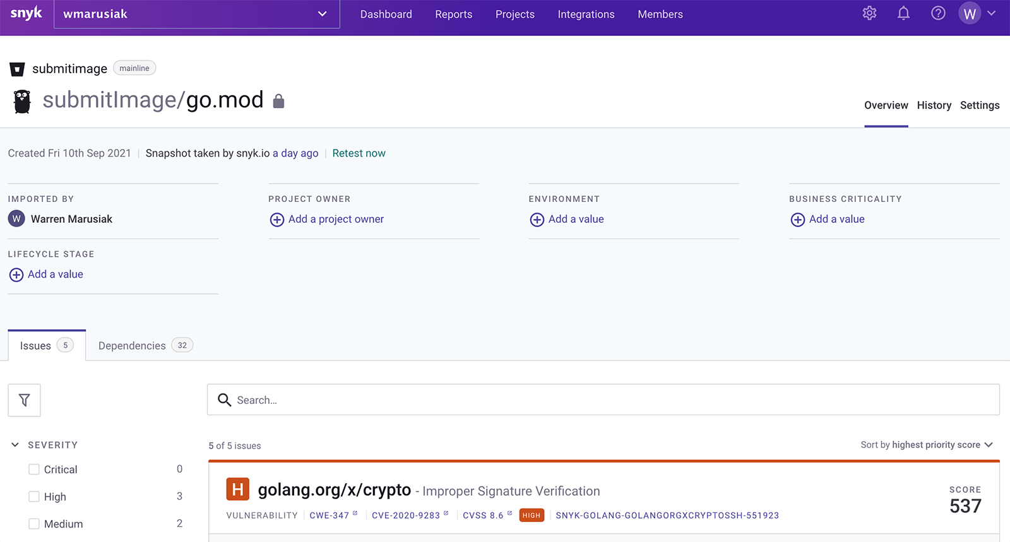This screenshot has height=542, width=1010.
Task: Click the issues filter funnel icon
Action: point(24,400)
